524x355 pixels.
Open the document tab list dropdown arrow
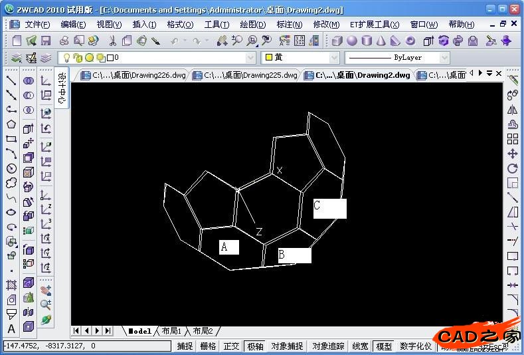[489, 73]
